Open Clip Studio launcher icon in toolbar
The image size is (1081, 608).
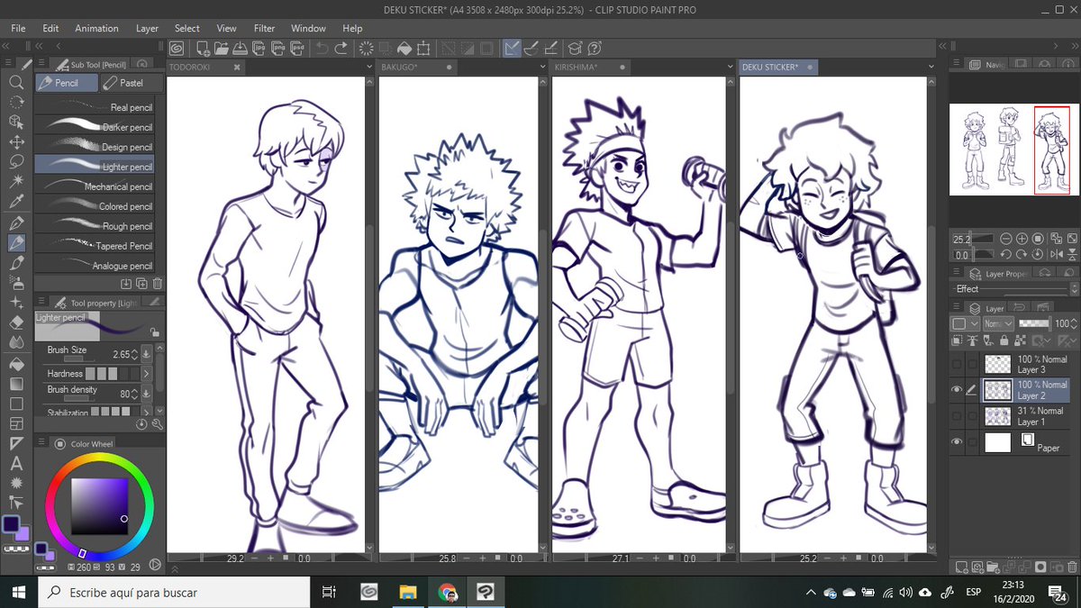(x=177, y=49)
